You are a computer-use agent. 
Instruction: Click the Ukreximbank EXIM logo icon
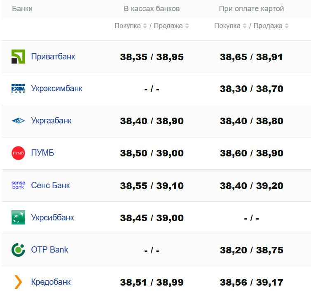point(18,89)
